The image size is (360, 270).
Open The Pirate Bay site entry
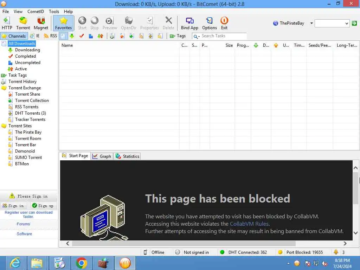tap(28, 132)
